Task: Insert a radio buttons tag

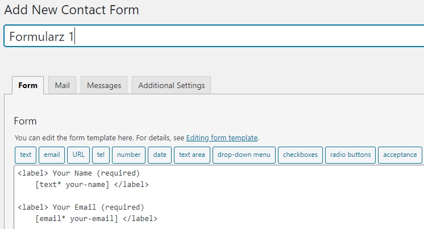Action: click(350, 155)
